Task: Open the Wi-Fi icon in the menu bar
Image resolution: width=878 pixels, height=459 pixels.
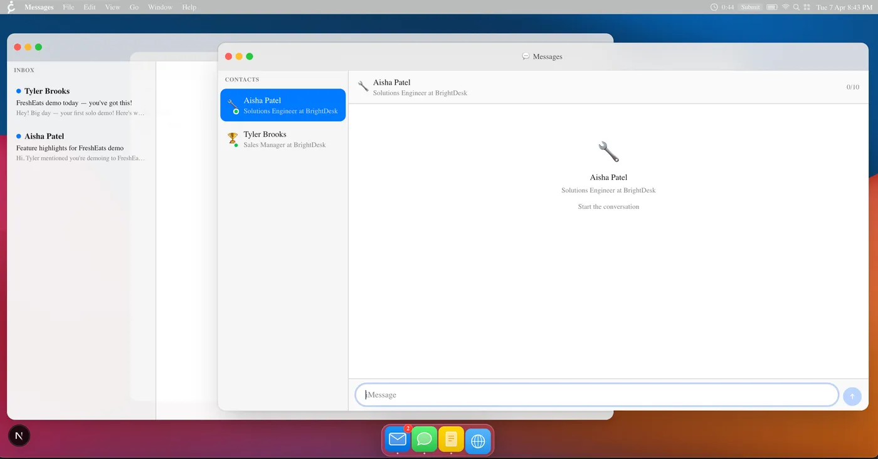Action: [785, 7]
